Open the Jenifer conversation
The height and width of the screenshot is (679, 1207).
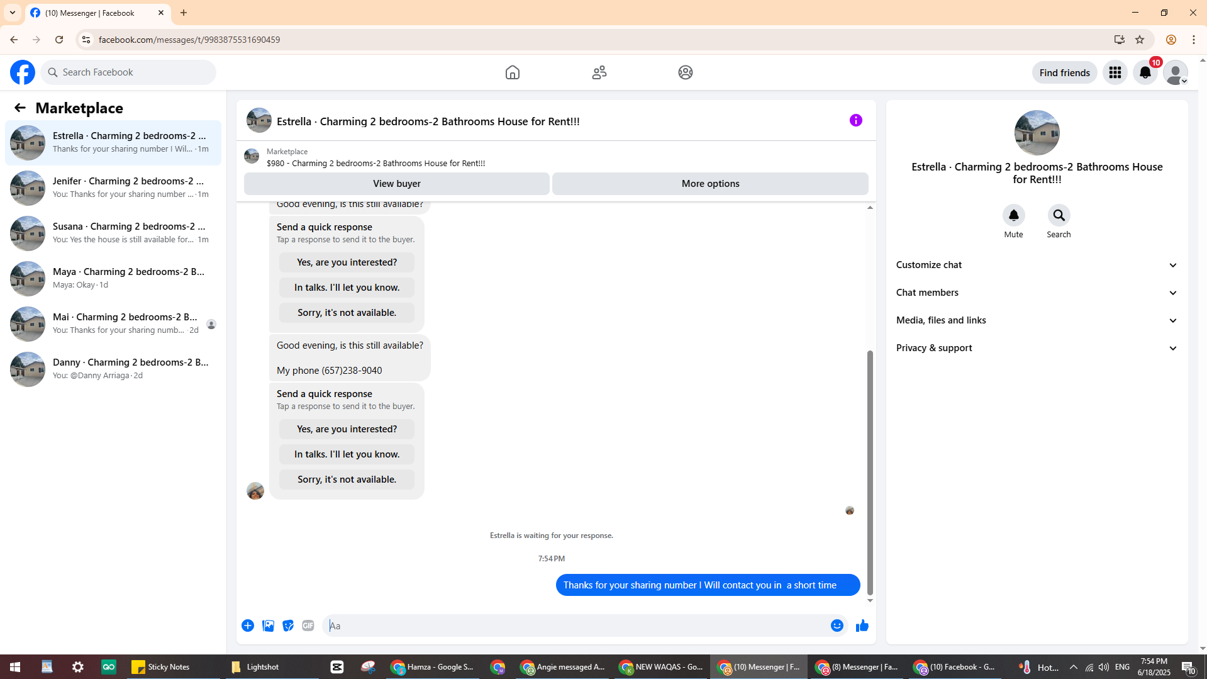pyautogui.click(x=113, y=188)
